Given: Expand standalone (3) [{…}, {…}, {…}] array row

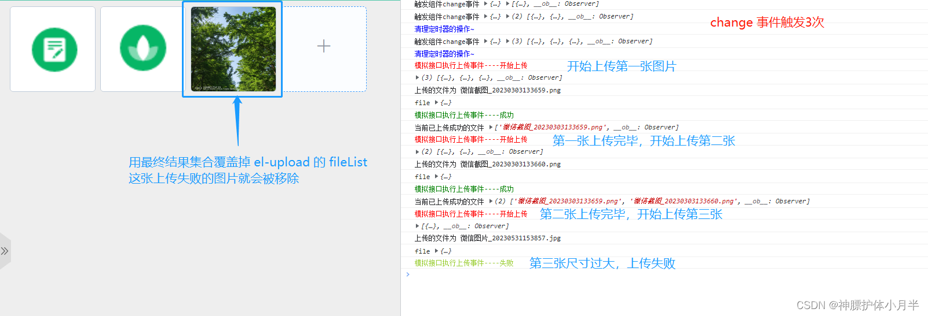Looking at the screenshot, I should tap(417, 77).
